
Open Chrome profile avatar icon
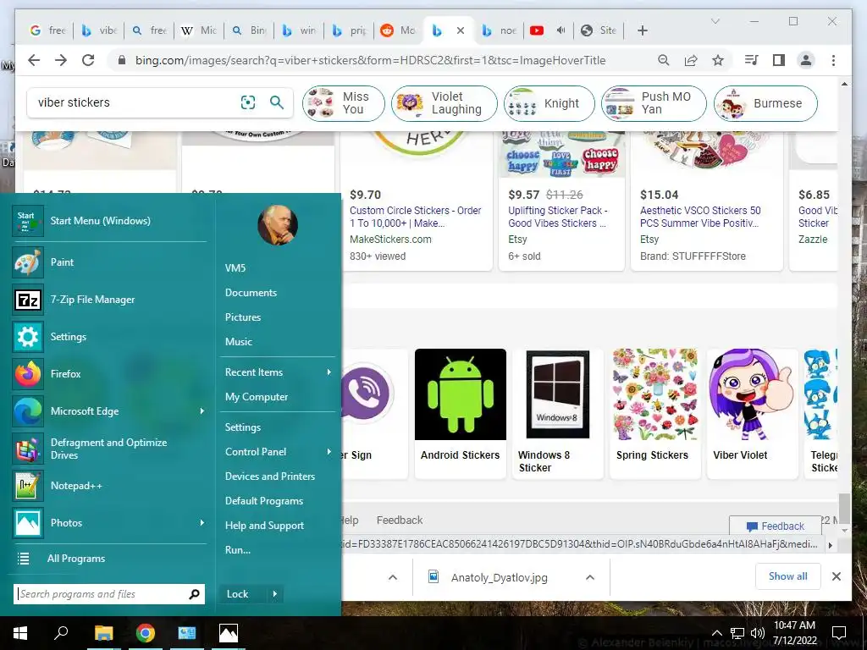pos(806,60)
